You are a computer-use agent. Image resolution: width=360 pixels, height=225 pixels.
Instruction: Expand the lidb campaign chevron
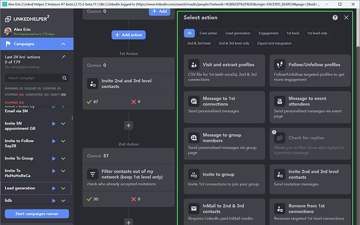(x=63, y=201)
